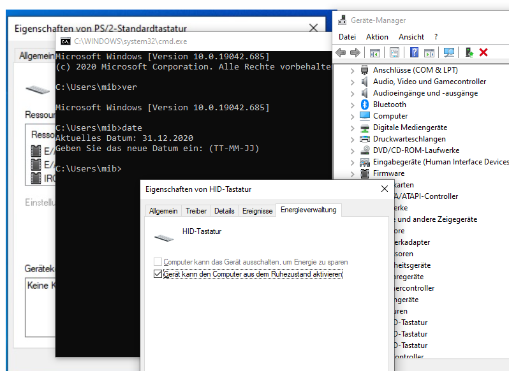Click the Audio, Video und Gamecontroller speaker icon
The image size is (509, 371).
pos(365,82)
